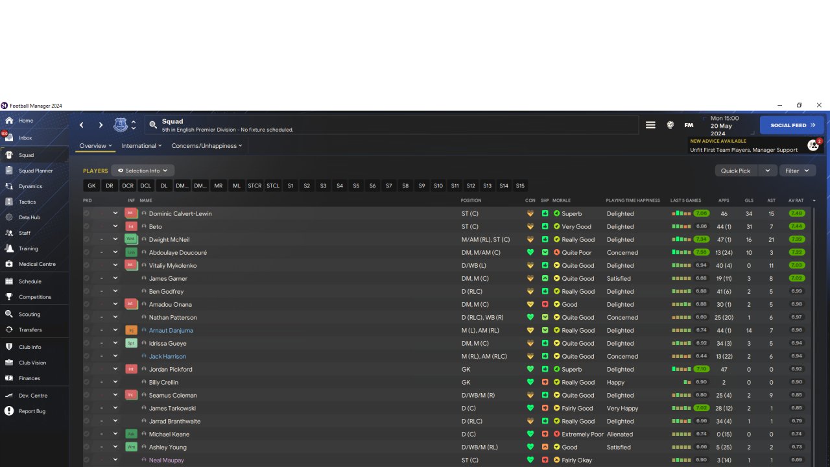Toggle pick circle for Beto
Screen dimensions: 830x467
coord(86,226)
